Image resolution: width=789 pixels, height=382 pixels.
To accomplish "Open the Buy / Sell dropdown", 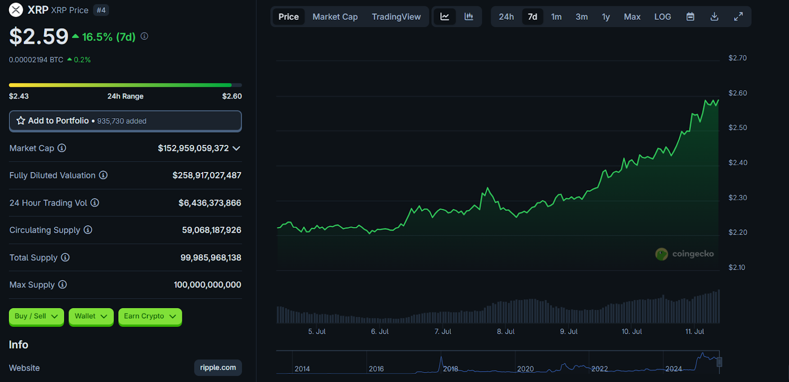I will click(36, 316).
